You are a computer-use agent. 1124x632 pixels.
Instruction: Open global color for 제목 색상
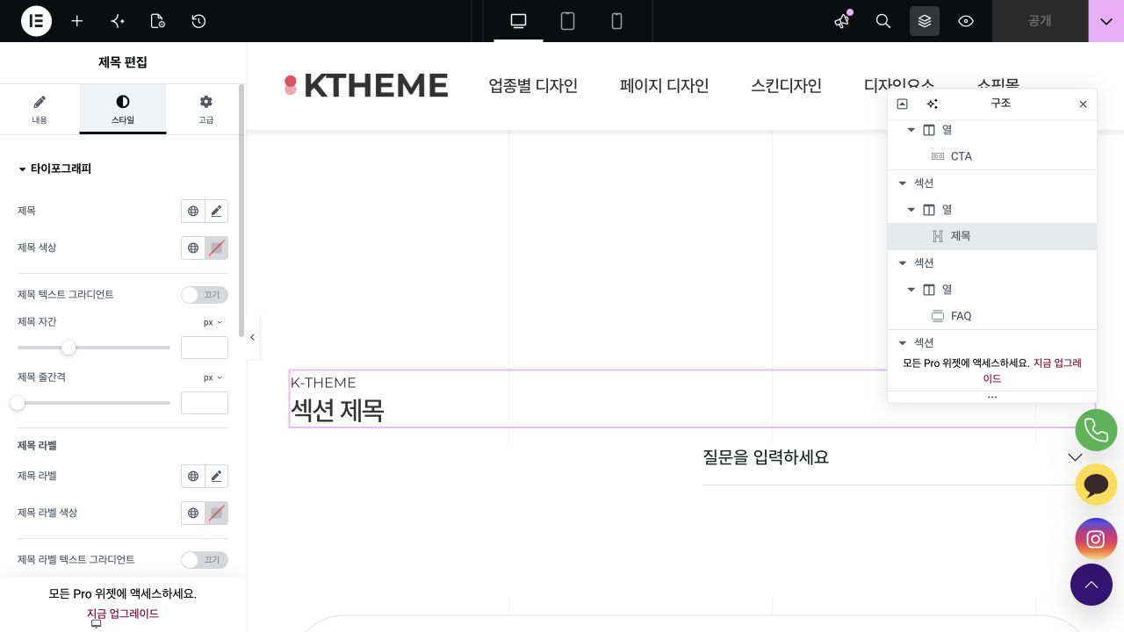coord(193,248)
